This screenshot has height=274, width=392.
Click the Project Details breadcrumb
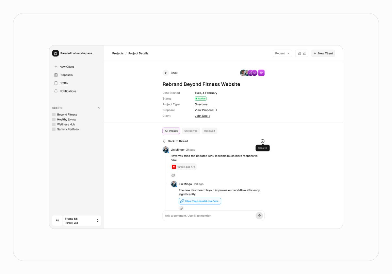[138, 53]
